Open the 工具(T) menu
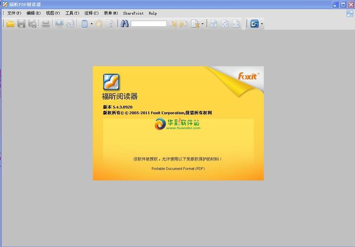Image resolution: width=355 pixels, height=247 pixels. click(72, 13)
